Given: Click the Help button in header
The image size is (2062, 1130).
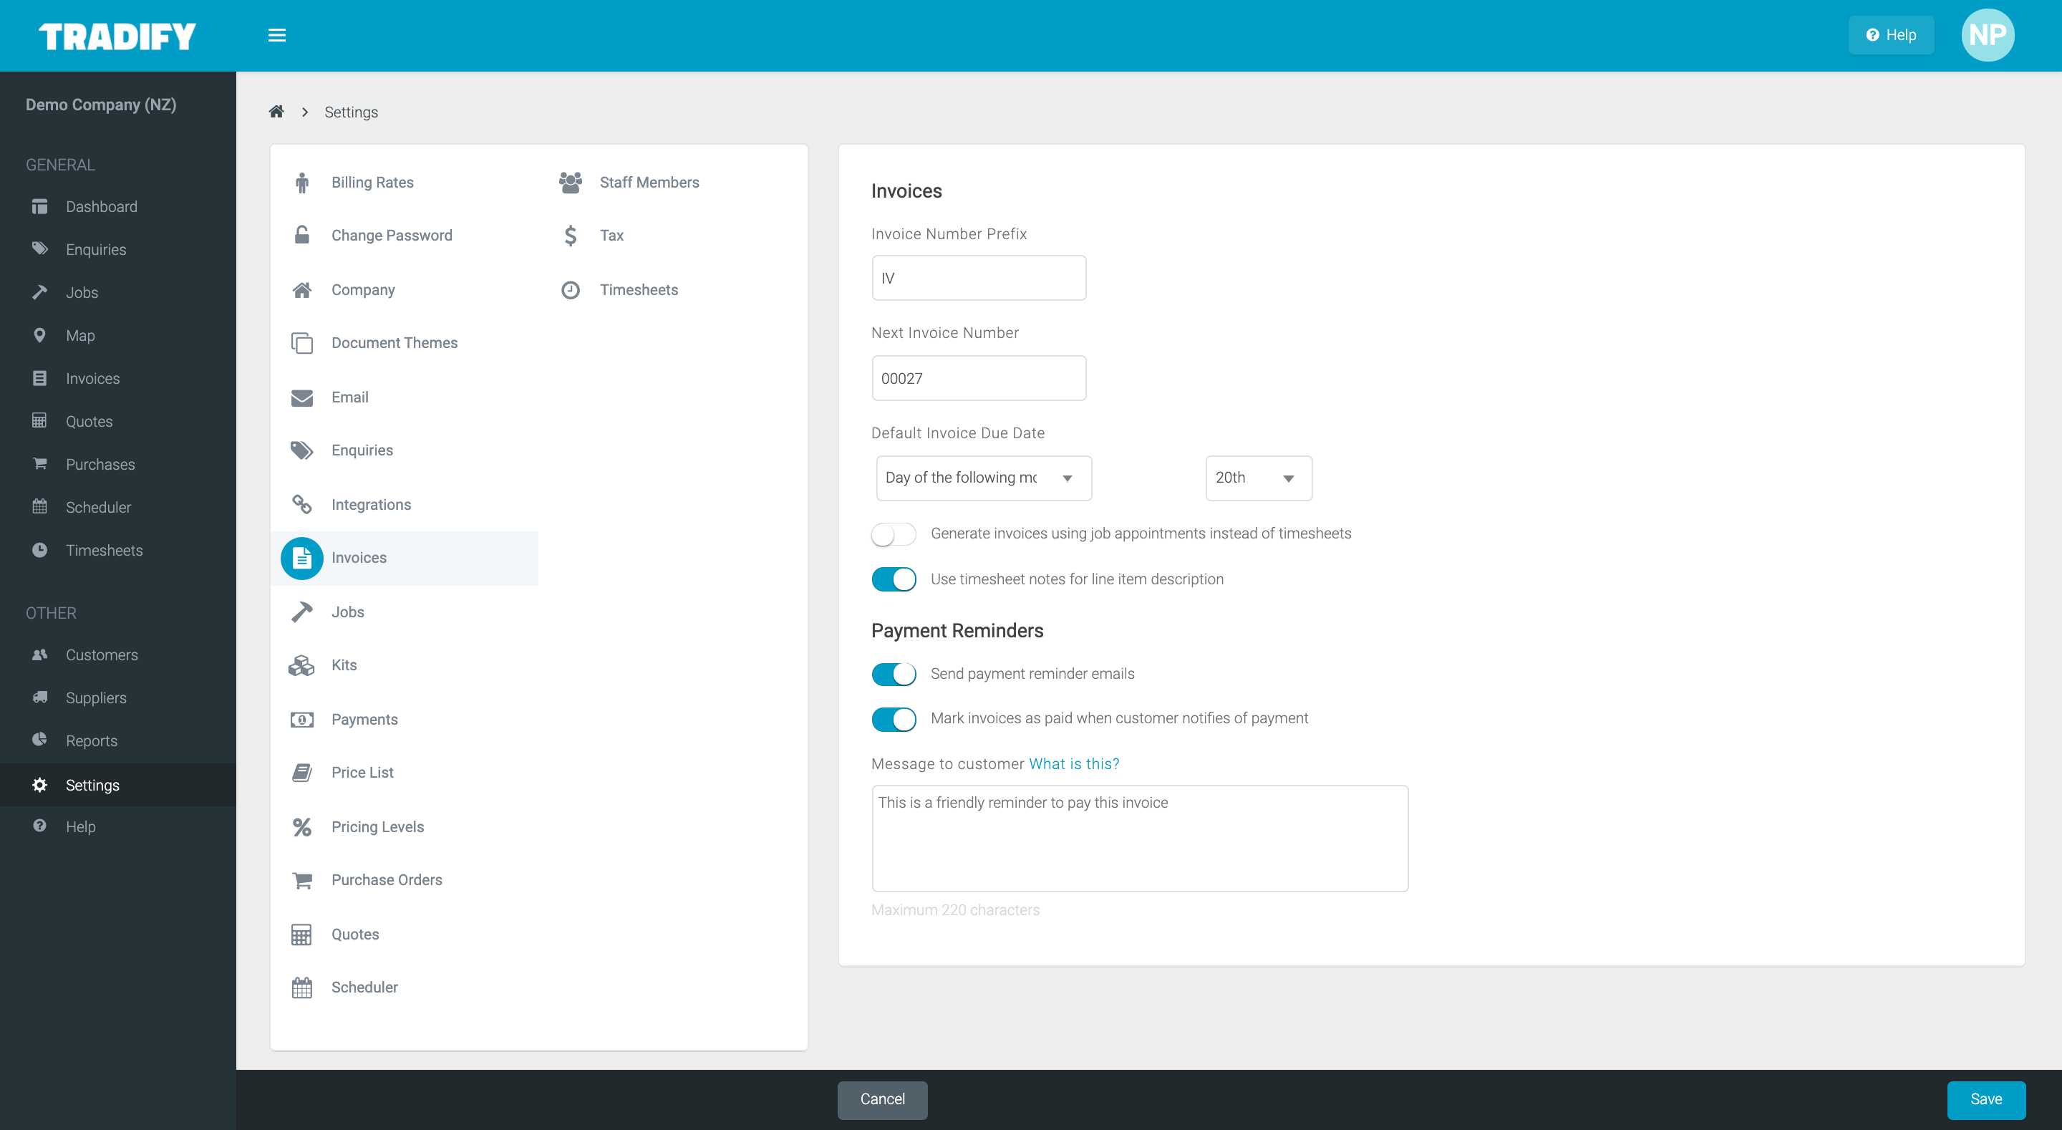Looking at the screenshot, I should click(1891, 35).
